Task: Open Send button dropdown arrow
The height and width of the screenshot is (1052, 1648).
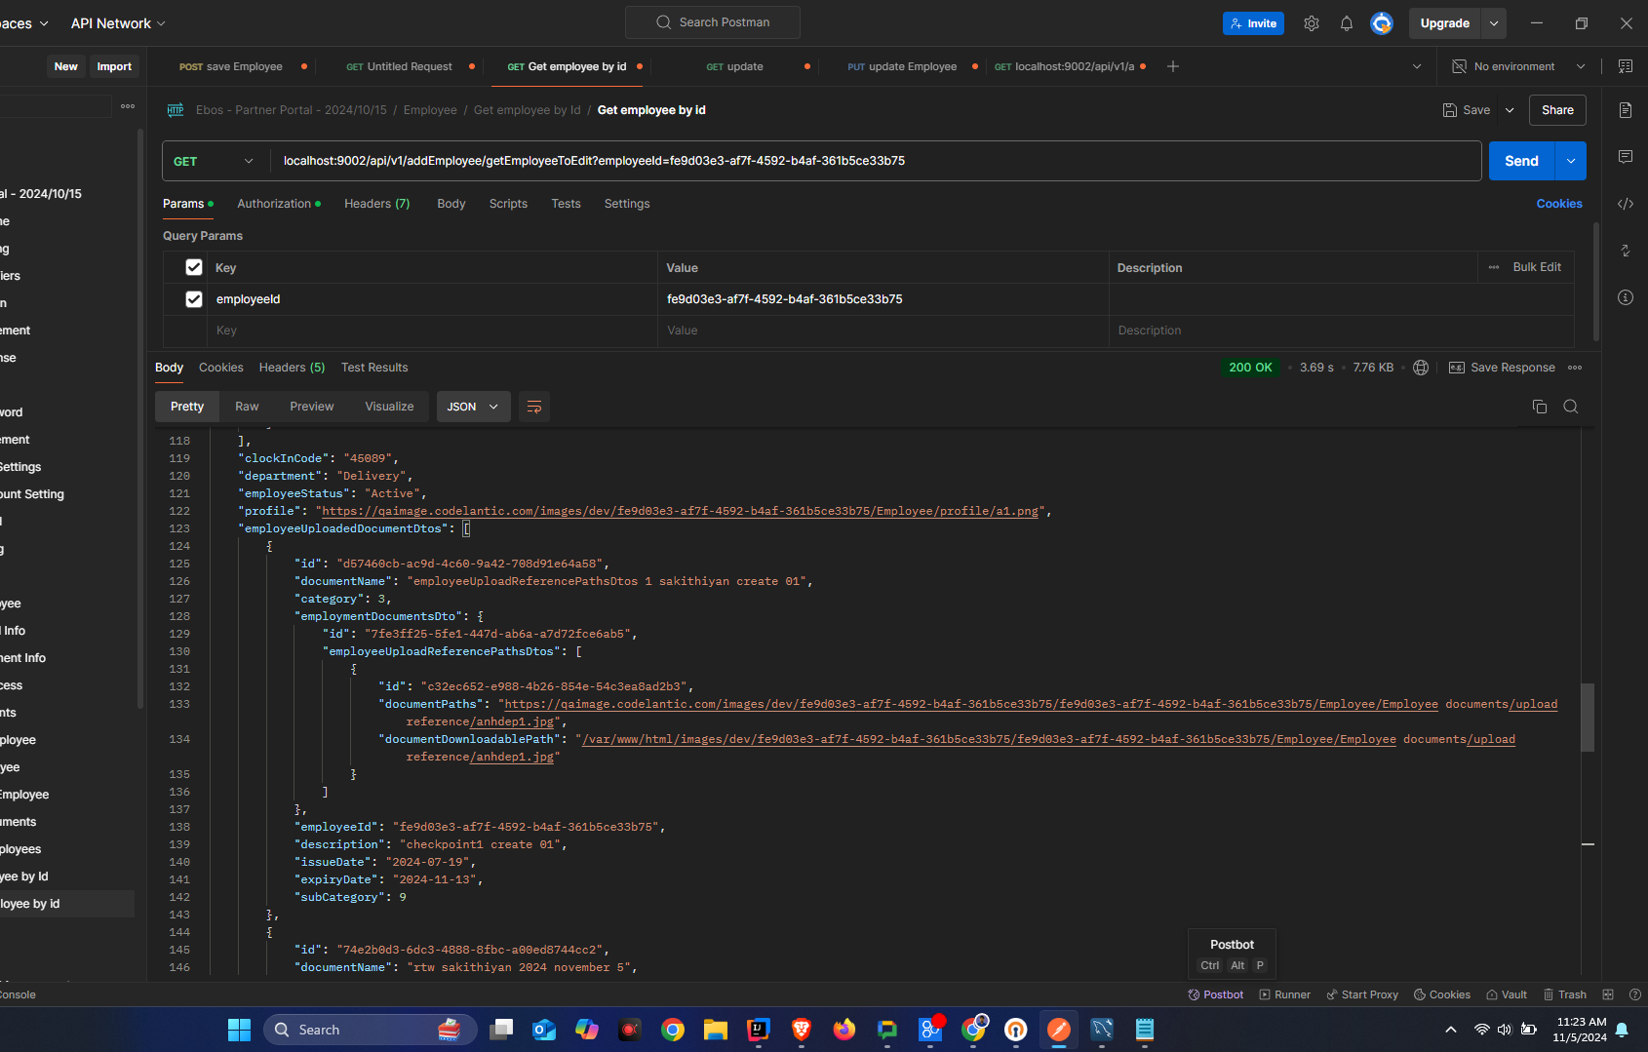Action: pyautogui.click(x=1571, y=161)
